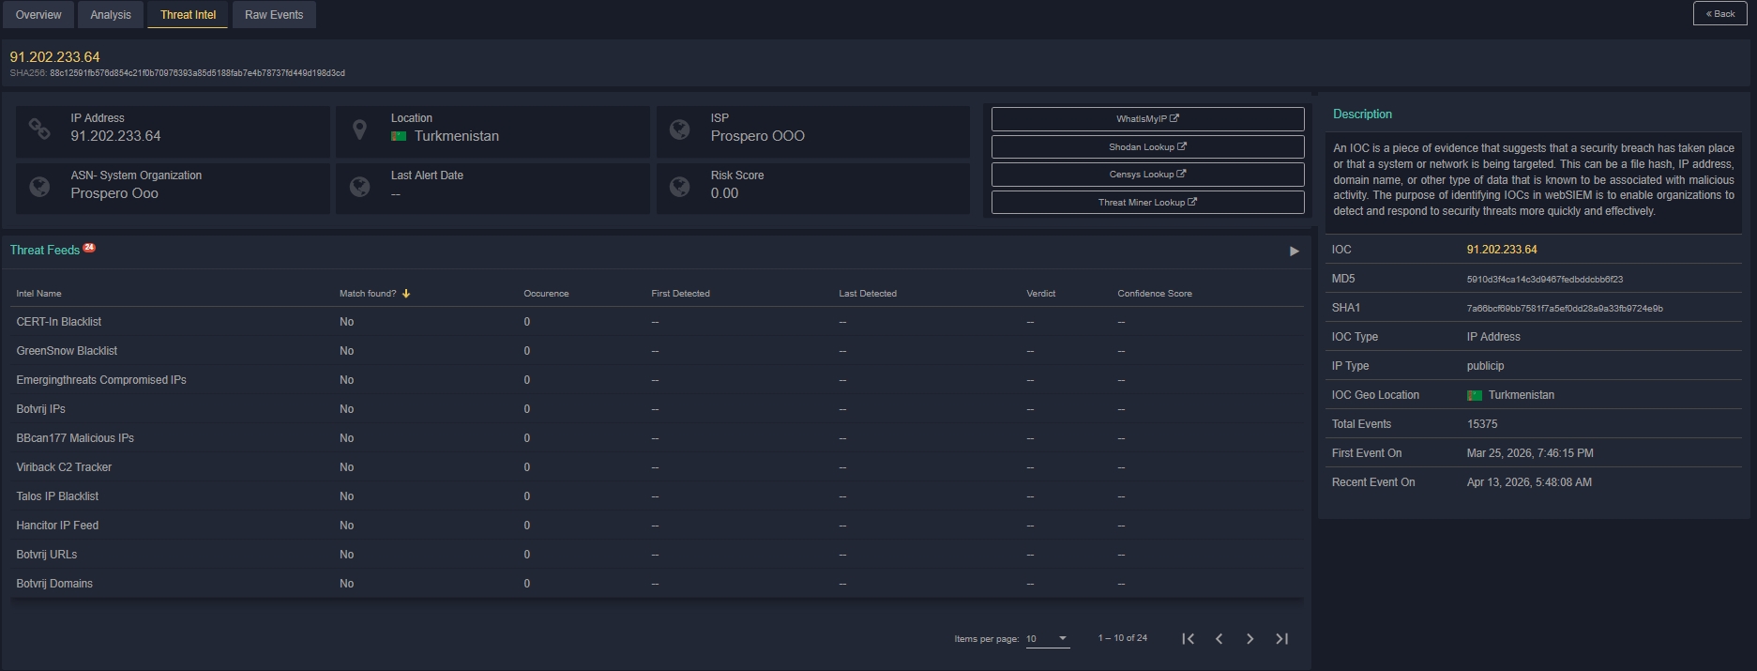This screenshot has height=671, width=1757.
Task: Select the Viriback C2 Tracker row
Action: tap(657, 467)
